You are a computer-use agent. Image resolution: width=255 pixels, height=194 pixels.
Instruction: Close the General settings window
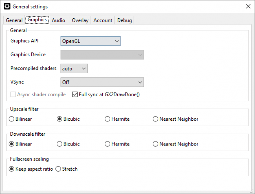[248, 6]
